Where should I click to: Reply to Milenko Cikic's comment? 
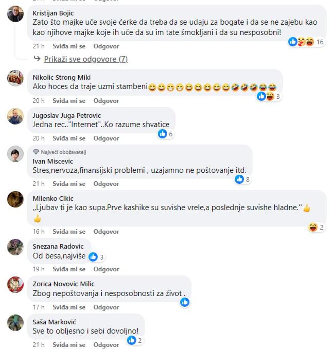click(106, 232)
